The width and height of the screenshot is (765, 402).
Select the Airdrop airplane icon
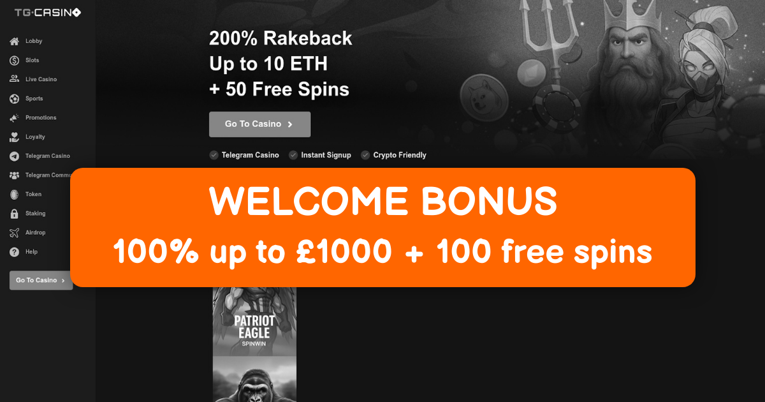14,233
